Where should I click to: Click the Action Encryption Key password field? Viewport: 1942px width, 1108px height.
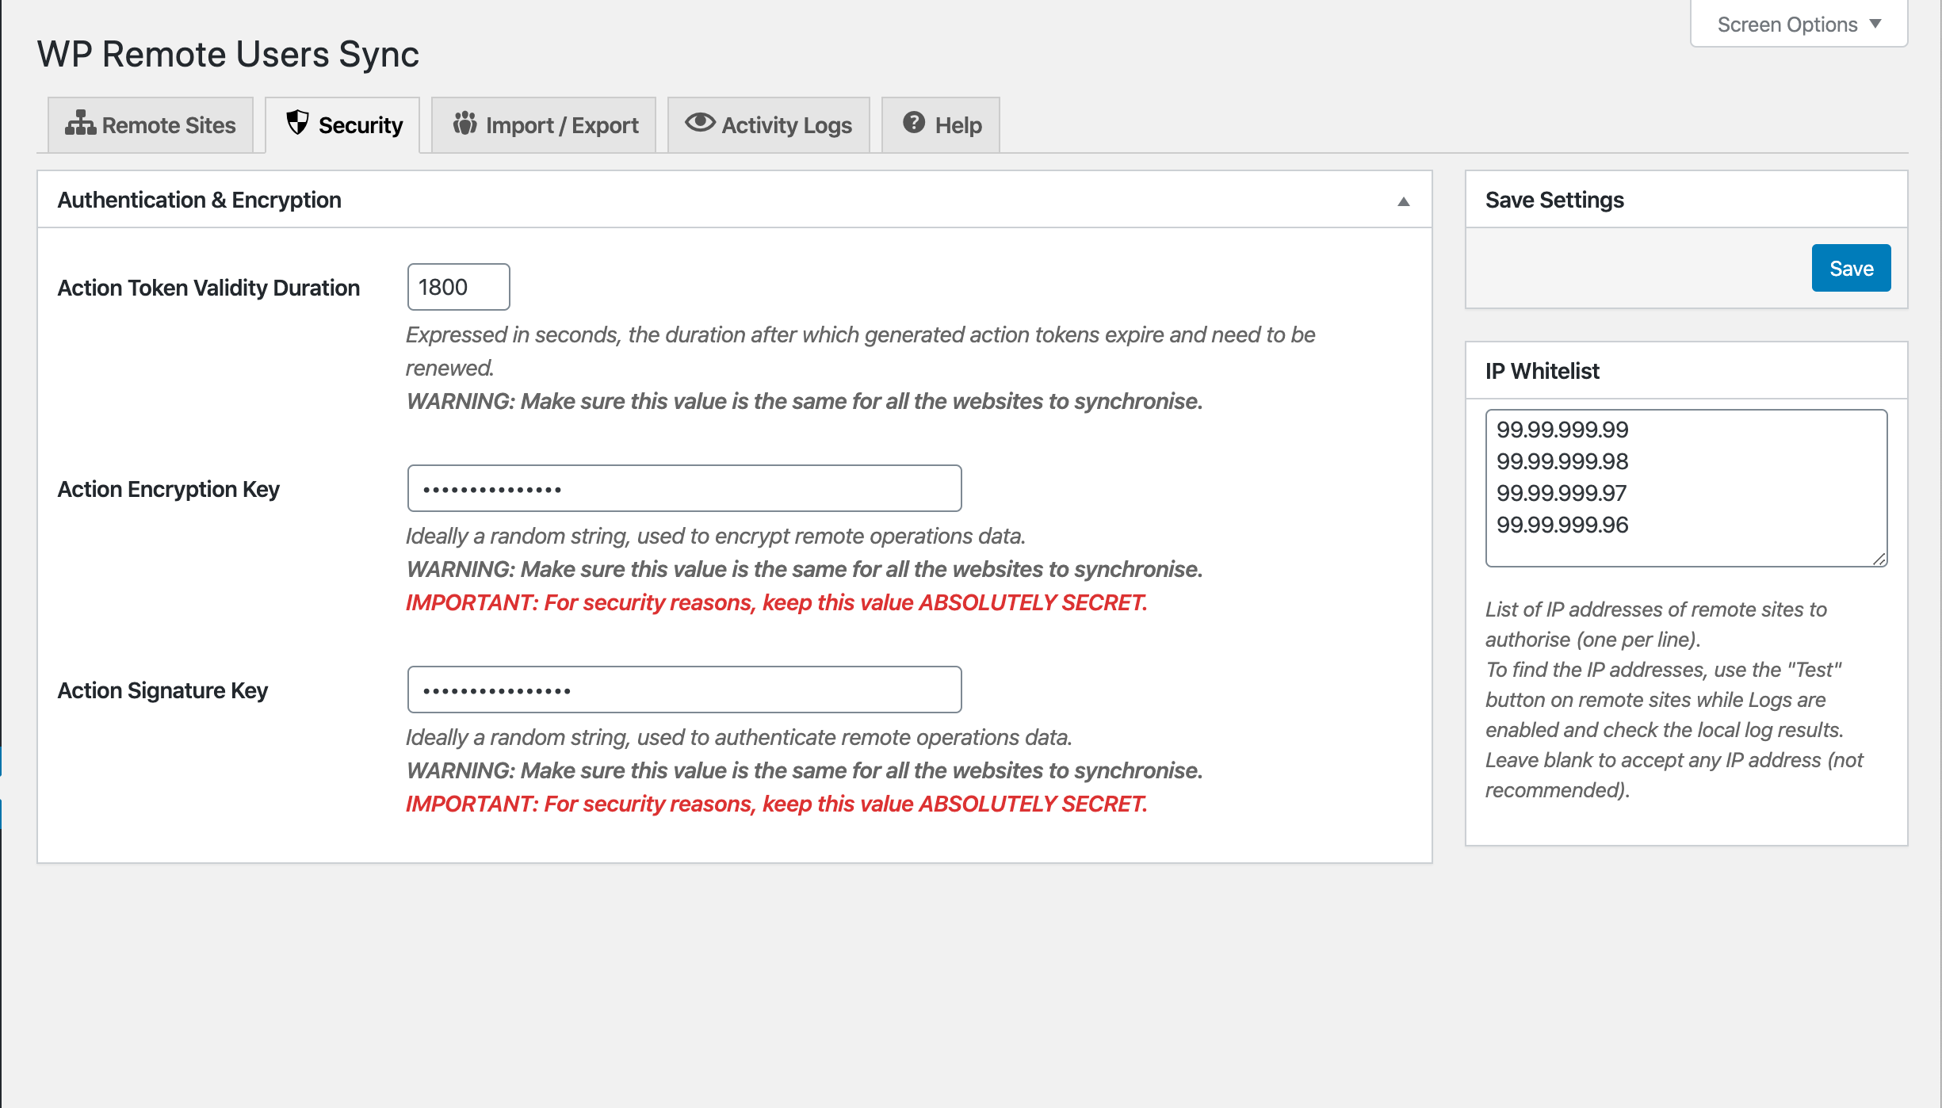(684, 488)
